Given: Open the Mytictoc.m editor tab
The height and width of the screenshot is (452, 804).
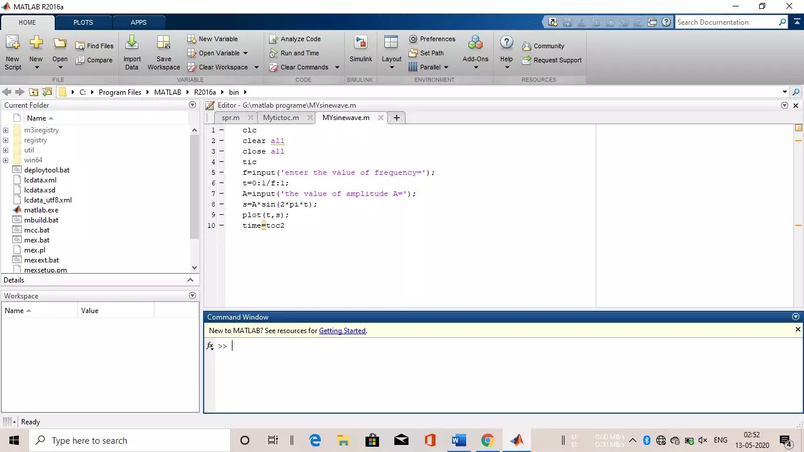Looking at the screenshot, I should pyautogui.click(x=281, y=117).
